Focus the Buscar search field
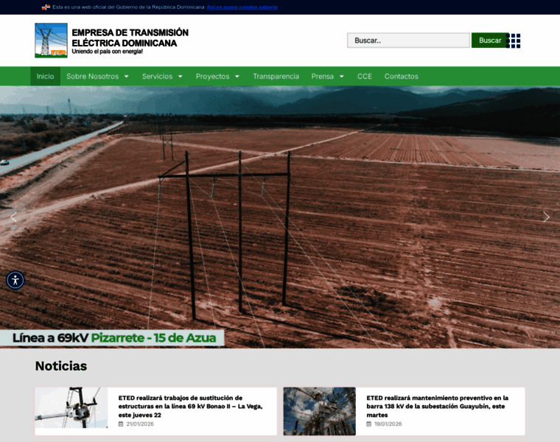560x442 pixels. point(408,41)
